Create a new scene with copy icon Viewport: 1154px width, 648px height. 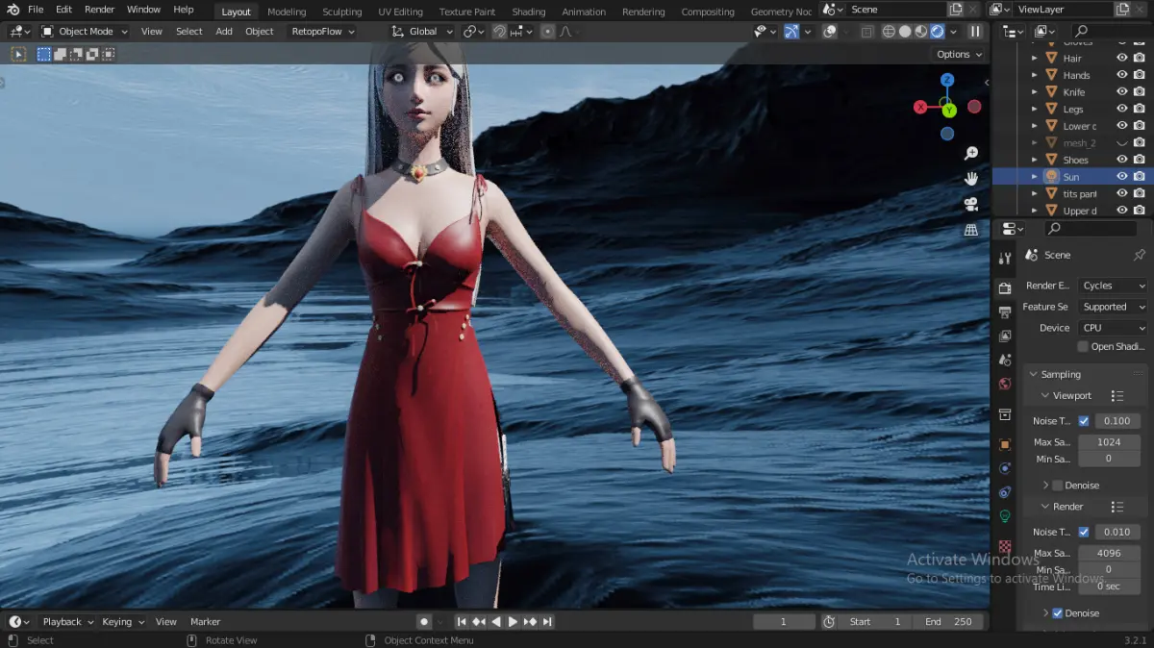(x=955, y=10)
